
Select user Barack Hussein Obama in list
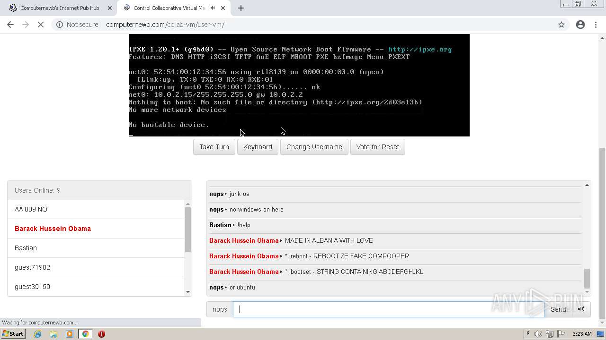click(x=96, y=229)
